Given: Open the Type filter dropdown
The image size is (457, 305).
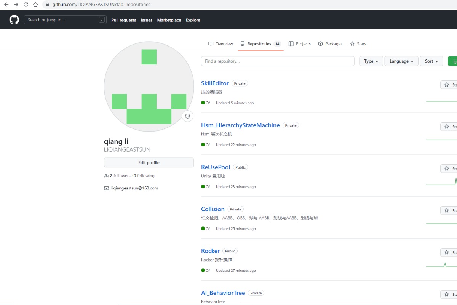Looking at the screenshot, I should [371, 61].
